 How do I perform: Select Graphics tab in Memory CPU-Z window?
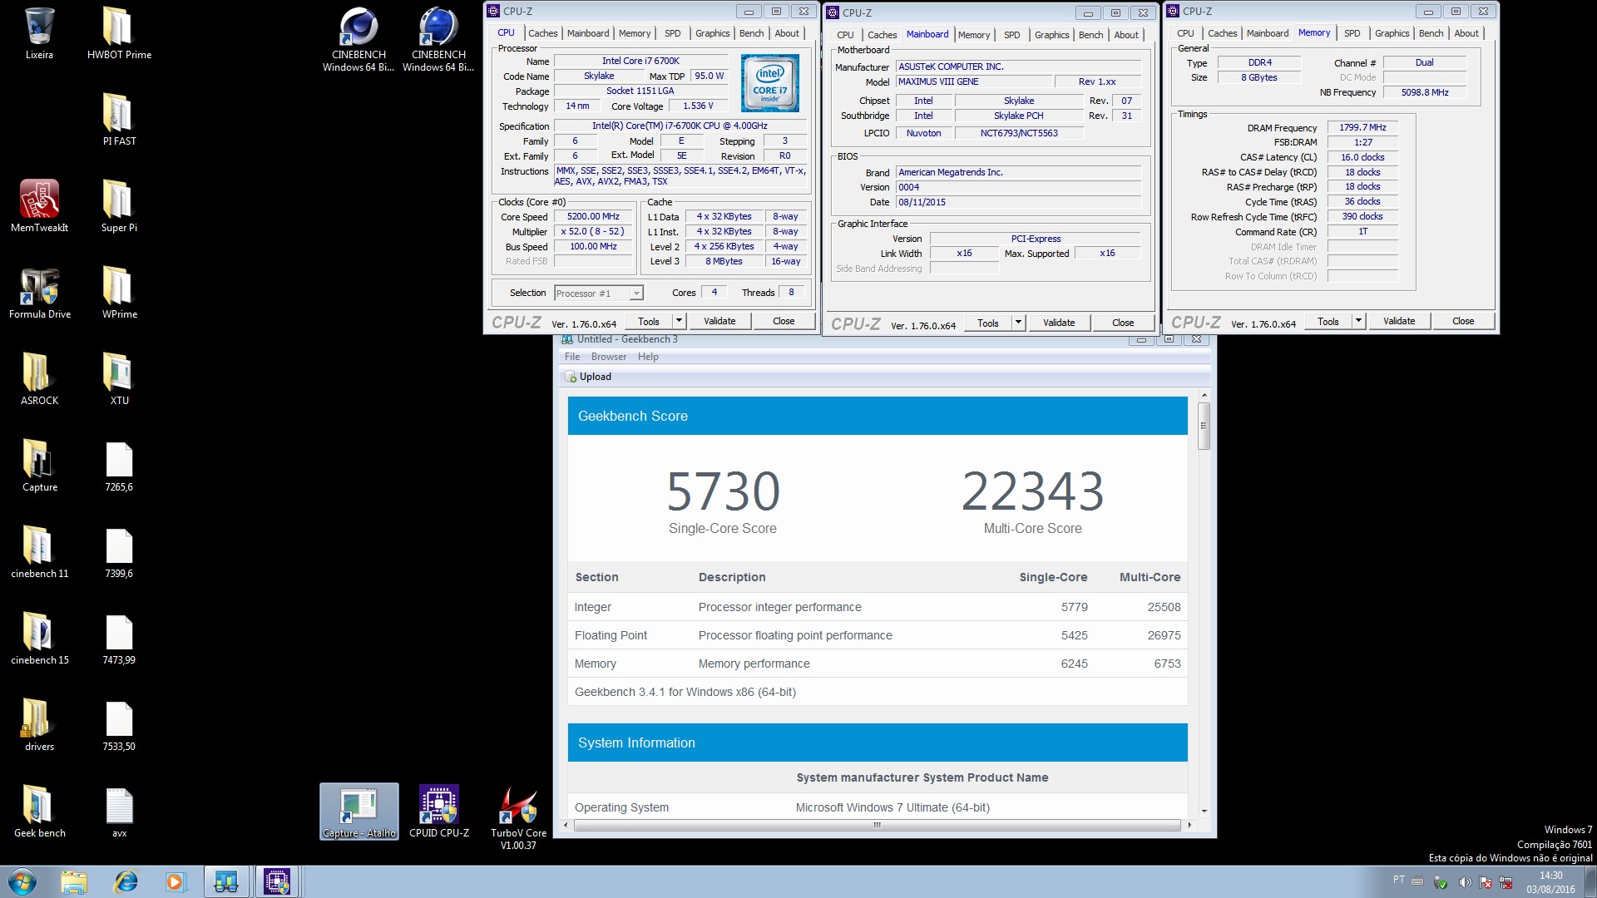[1392, 33]
